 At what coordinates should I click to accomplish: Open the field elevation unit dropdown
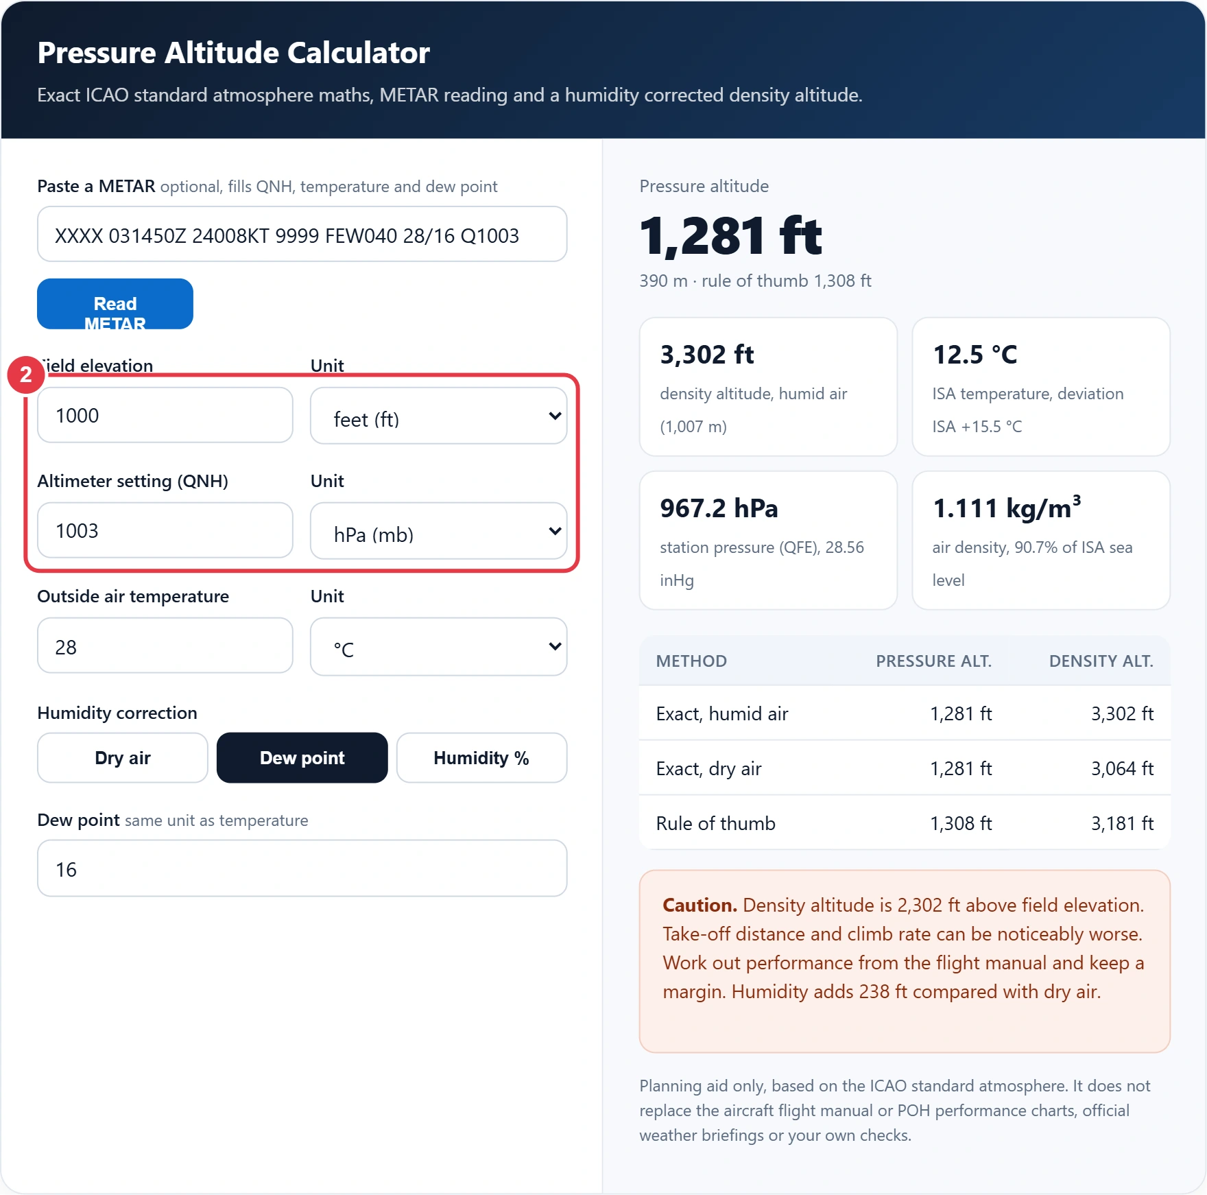point(439,416)
